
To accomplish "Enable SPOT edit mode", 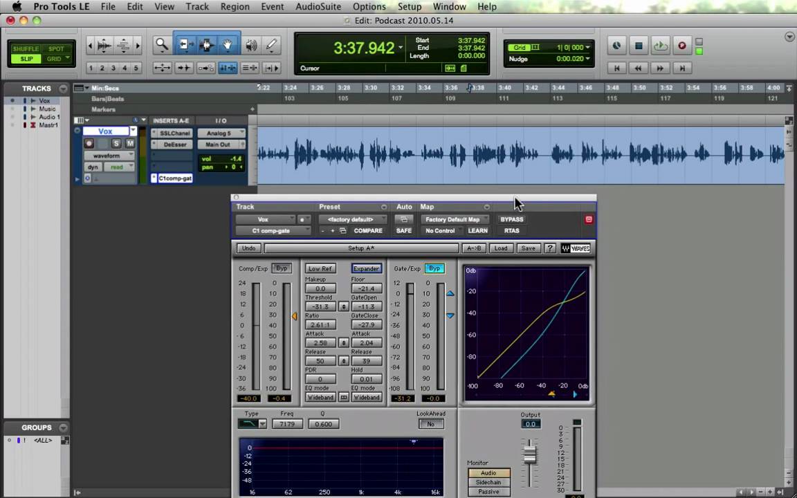I will point(57,49).
